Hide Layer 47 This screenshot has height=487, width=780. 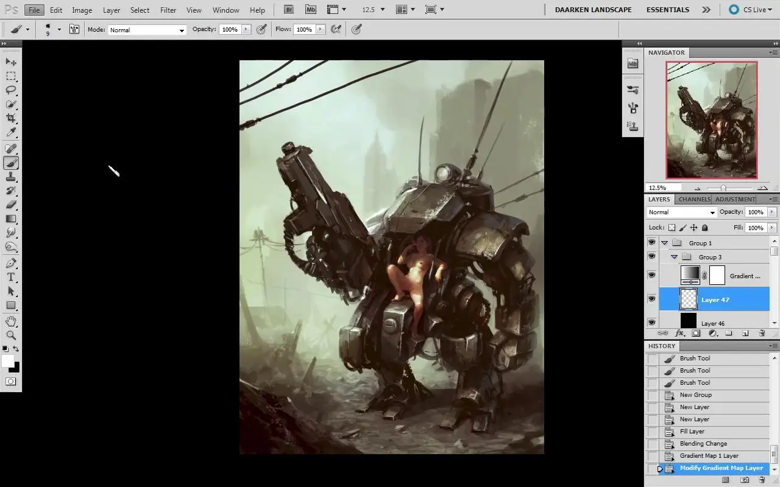click(x=652, y=299)
